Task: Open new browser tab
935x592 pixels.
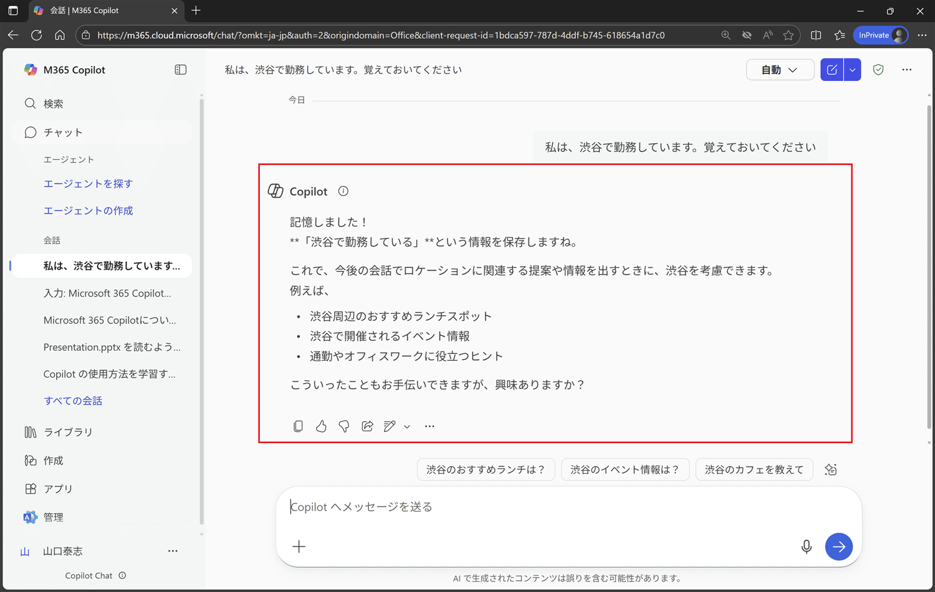Action: pyautogui.click(x=196, y=11)
